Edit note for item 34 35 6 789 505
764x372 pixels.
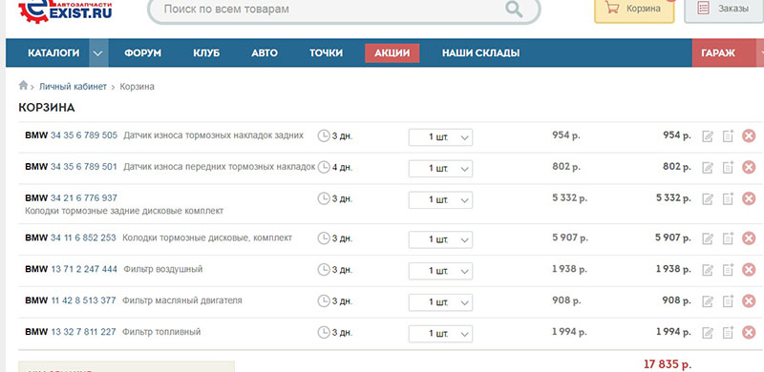708,136
